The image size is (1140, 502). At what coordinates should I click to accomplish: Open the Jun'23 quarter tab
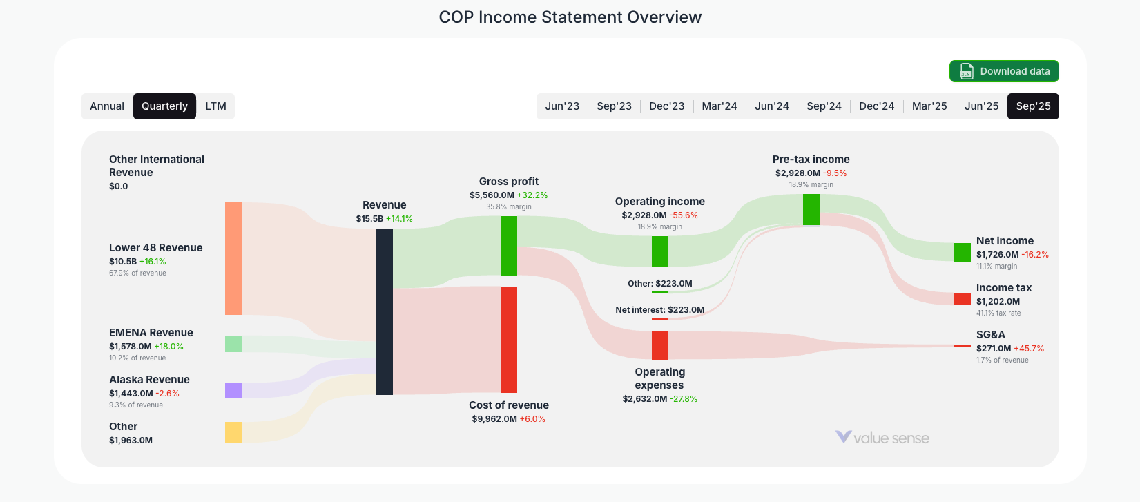(x=562, y=106)
